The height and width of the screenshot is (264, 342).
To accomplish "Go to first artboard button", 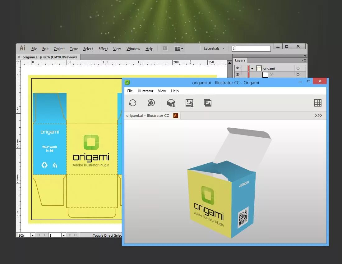I will pyautogui.click(x=39, y=235).
